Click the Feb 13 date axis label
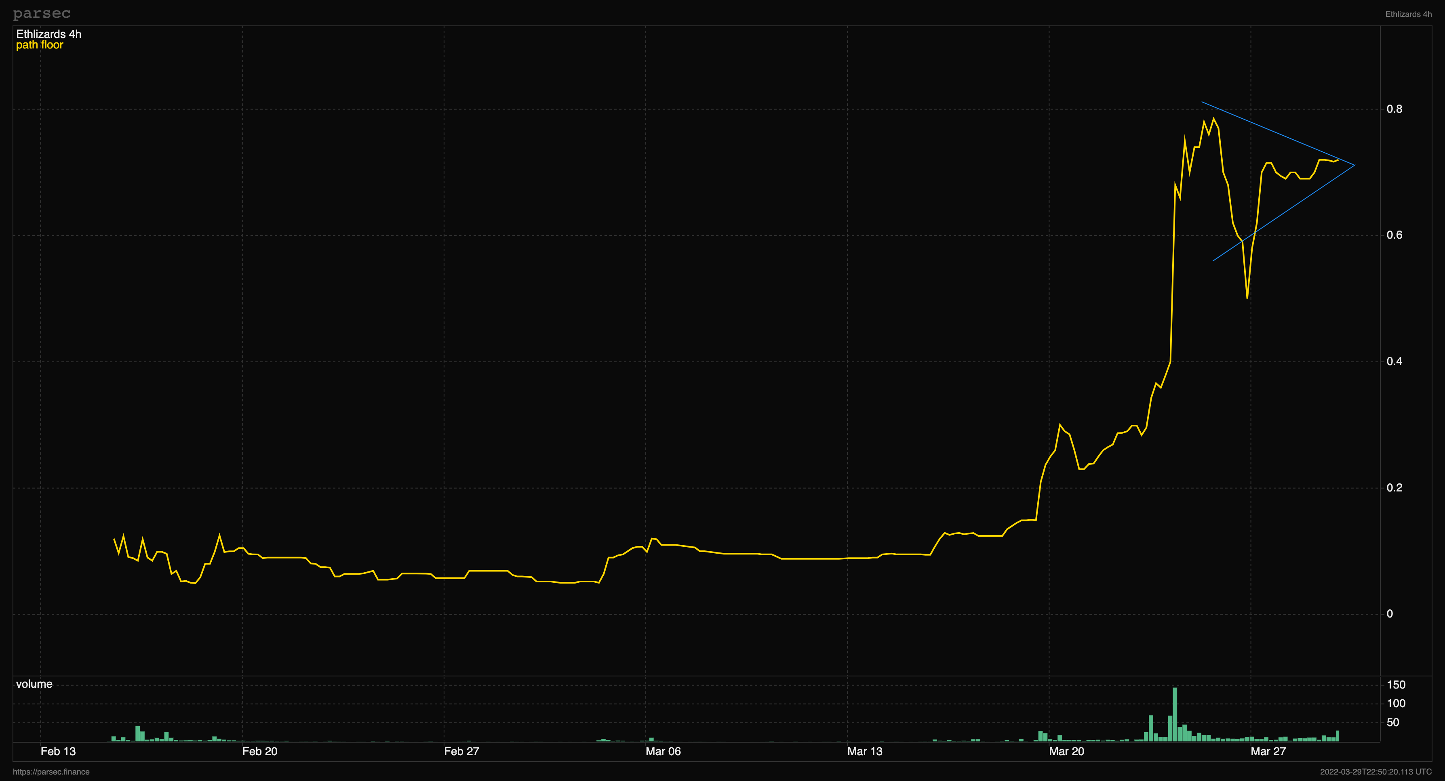The image size is (1445, 781). pyautogui.click(x=58, y=751)
